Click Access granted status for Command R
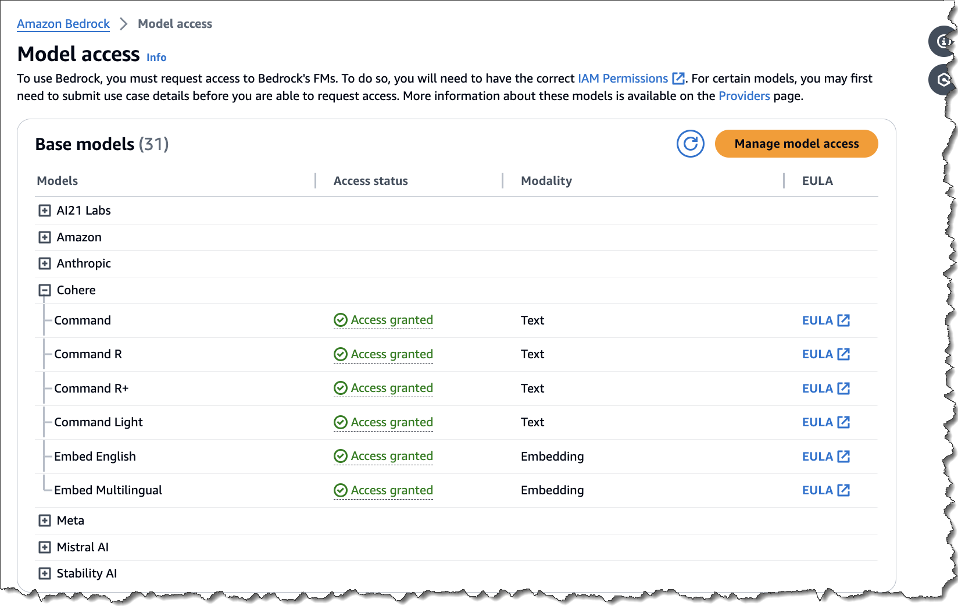 (x=392, y=354)
